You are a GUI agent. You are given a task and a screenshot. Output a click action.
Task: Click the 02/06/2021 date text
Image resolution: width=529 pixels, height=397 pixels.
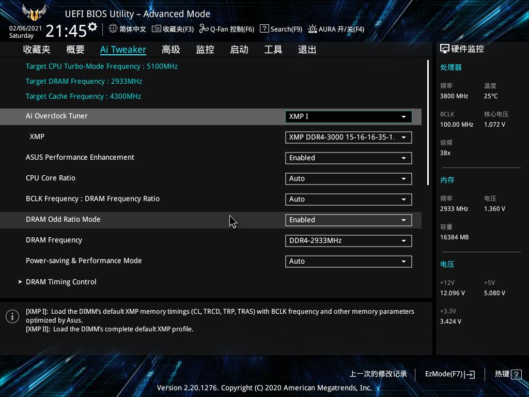point(25,28)
